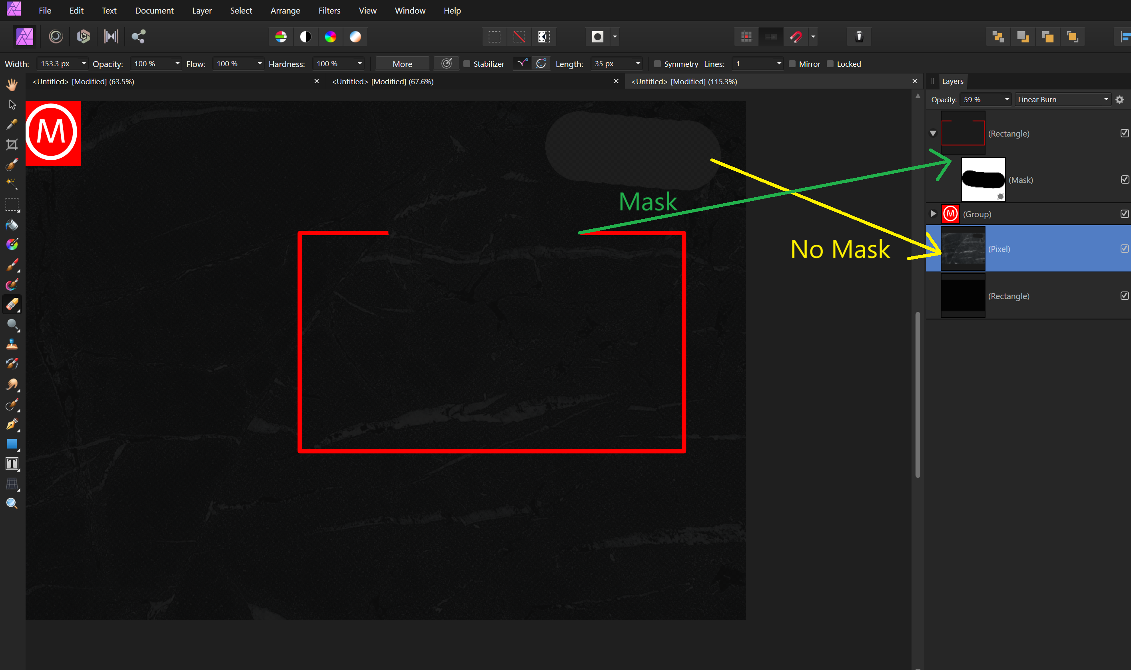Image resolution: width=1131 pixels, height=670 pixels.
Task: Choose the Clone stamp tool
Action: click(12, 344)
